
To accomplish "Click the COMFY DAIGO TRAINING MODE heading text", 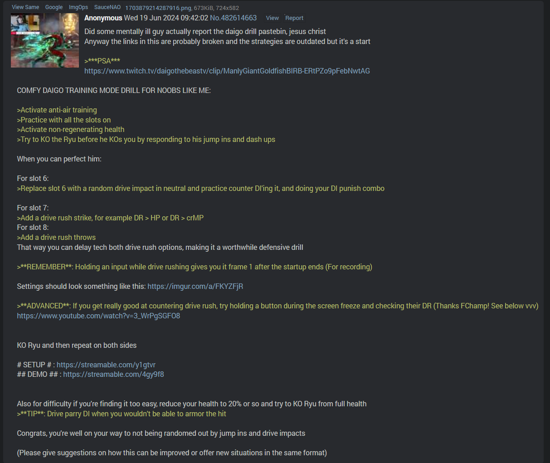I will [x=114, y=90].
